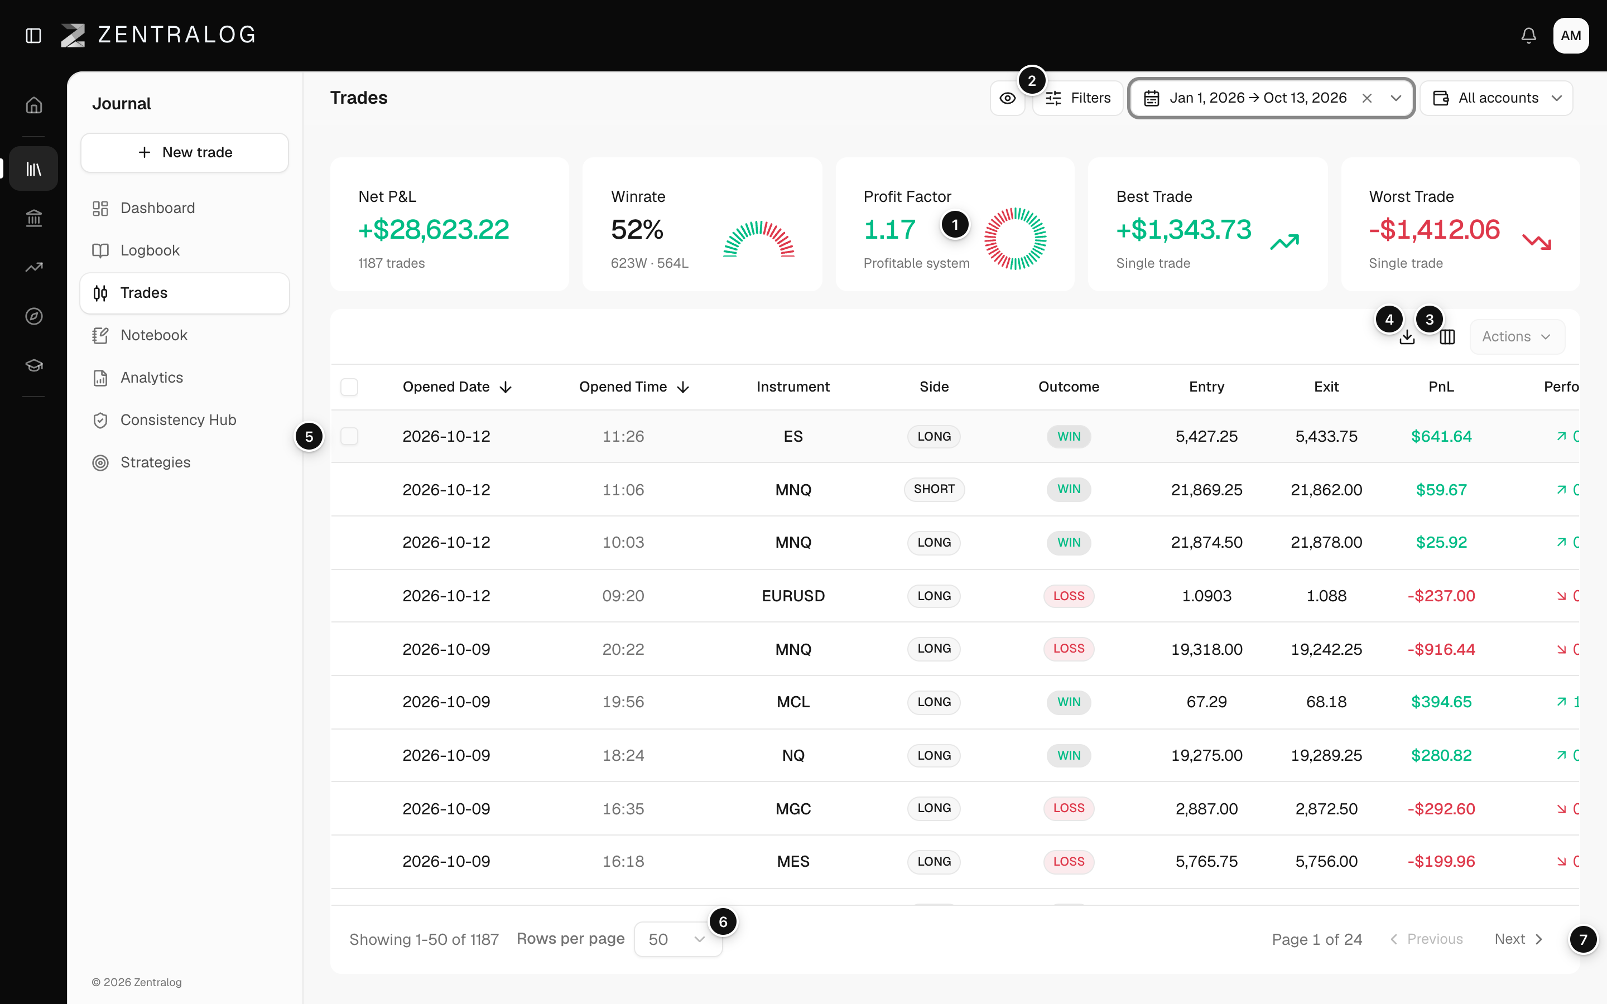Open Logbook in Journal menu
The height and width of the screenshot is (1004, 1607).
185,250
